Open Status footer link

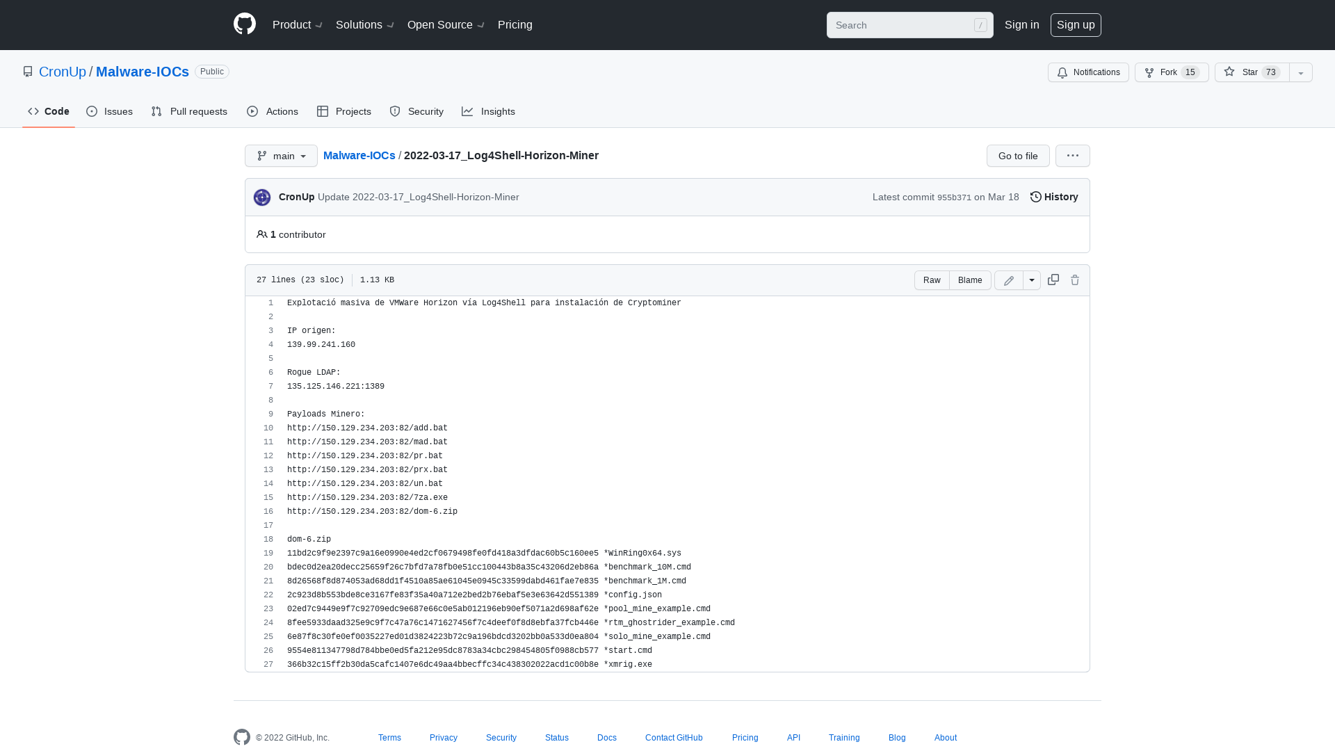tap(557, 738)
